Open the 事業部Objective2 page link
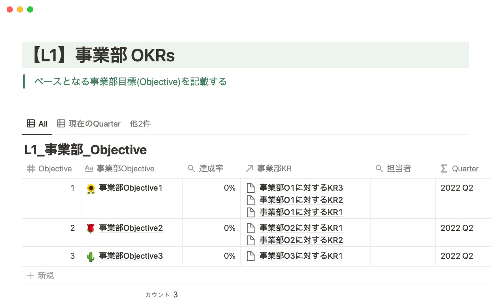The height and width of the screenshot is (307, 491). 131,228
